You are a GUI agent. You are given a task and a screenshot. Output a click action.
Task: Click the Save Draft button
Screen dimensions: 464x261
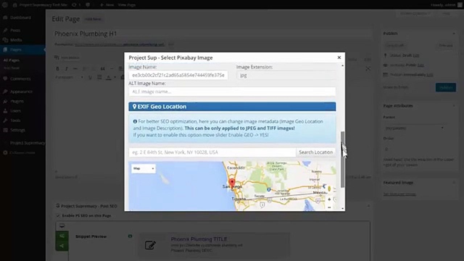[395, 46]
